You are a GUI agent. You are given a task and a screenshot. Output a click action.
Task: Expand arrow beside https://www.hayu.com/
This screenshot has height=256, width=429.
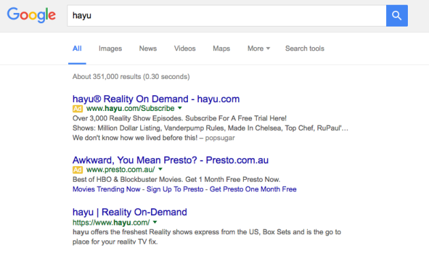pos(155,222)
